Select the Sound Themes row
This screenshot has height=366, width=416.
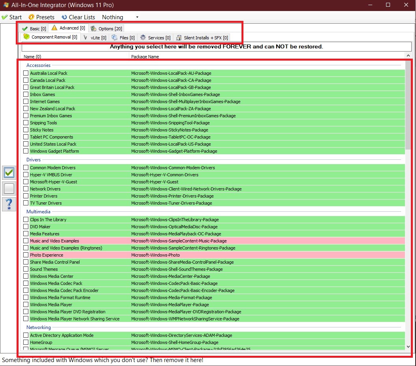pyautogui.click(x=214, y=269)
